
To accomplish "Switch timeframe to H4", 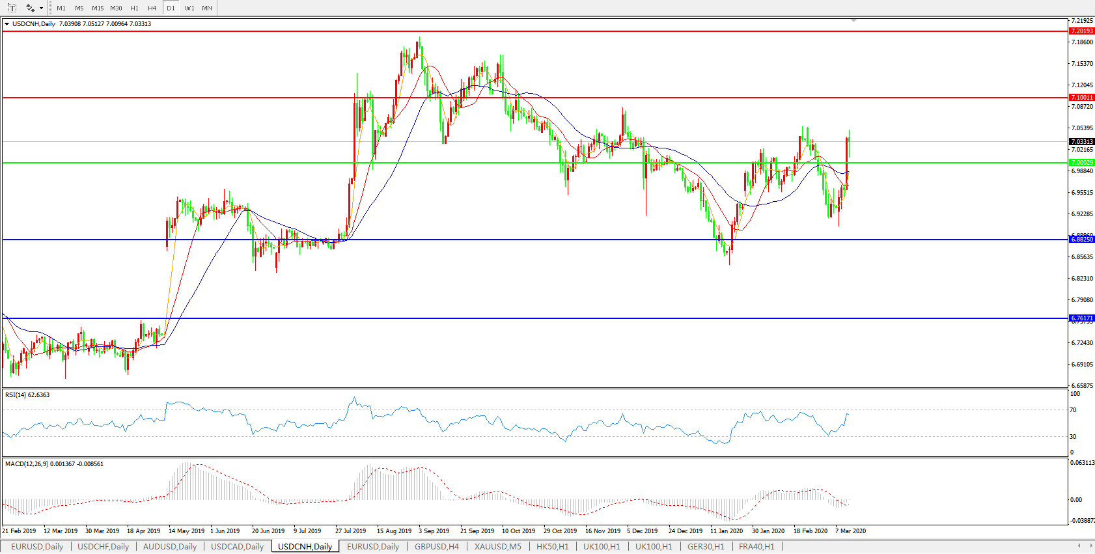I will (152, 8).
